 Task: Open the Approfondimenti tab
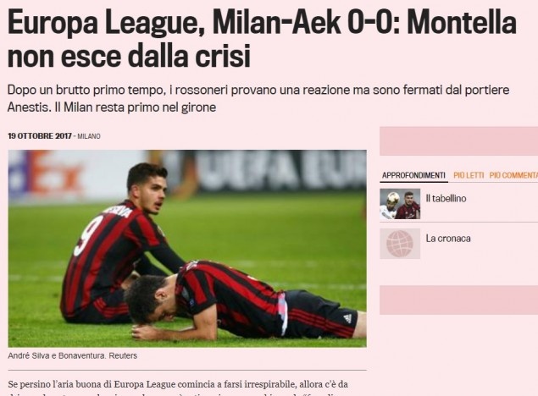pyautogui.click(x=413, y=175)
